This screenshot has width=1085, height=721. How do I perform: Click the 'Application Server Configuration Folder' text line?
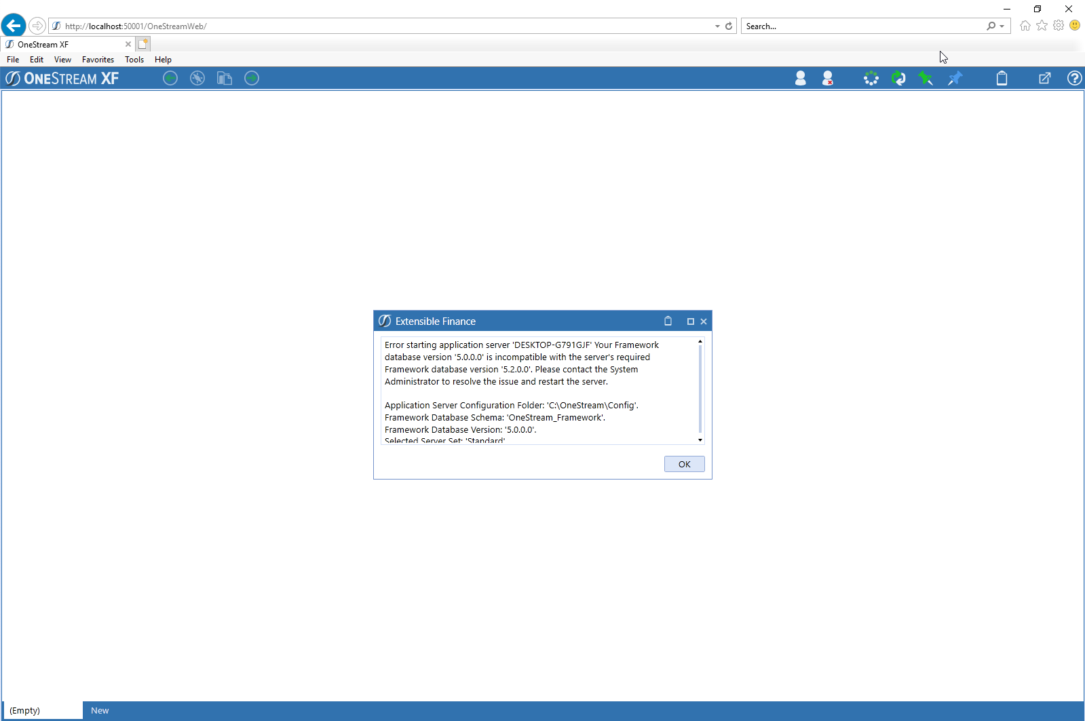[512, 405]
